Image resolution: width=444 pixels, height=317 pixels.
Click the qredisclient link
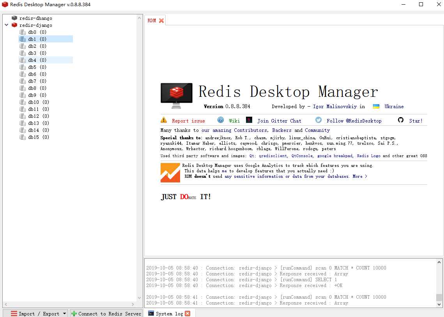coord(273,156)
